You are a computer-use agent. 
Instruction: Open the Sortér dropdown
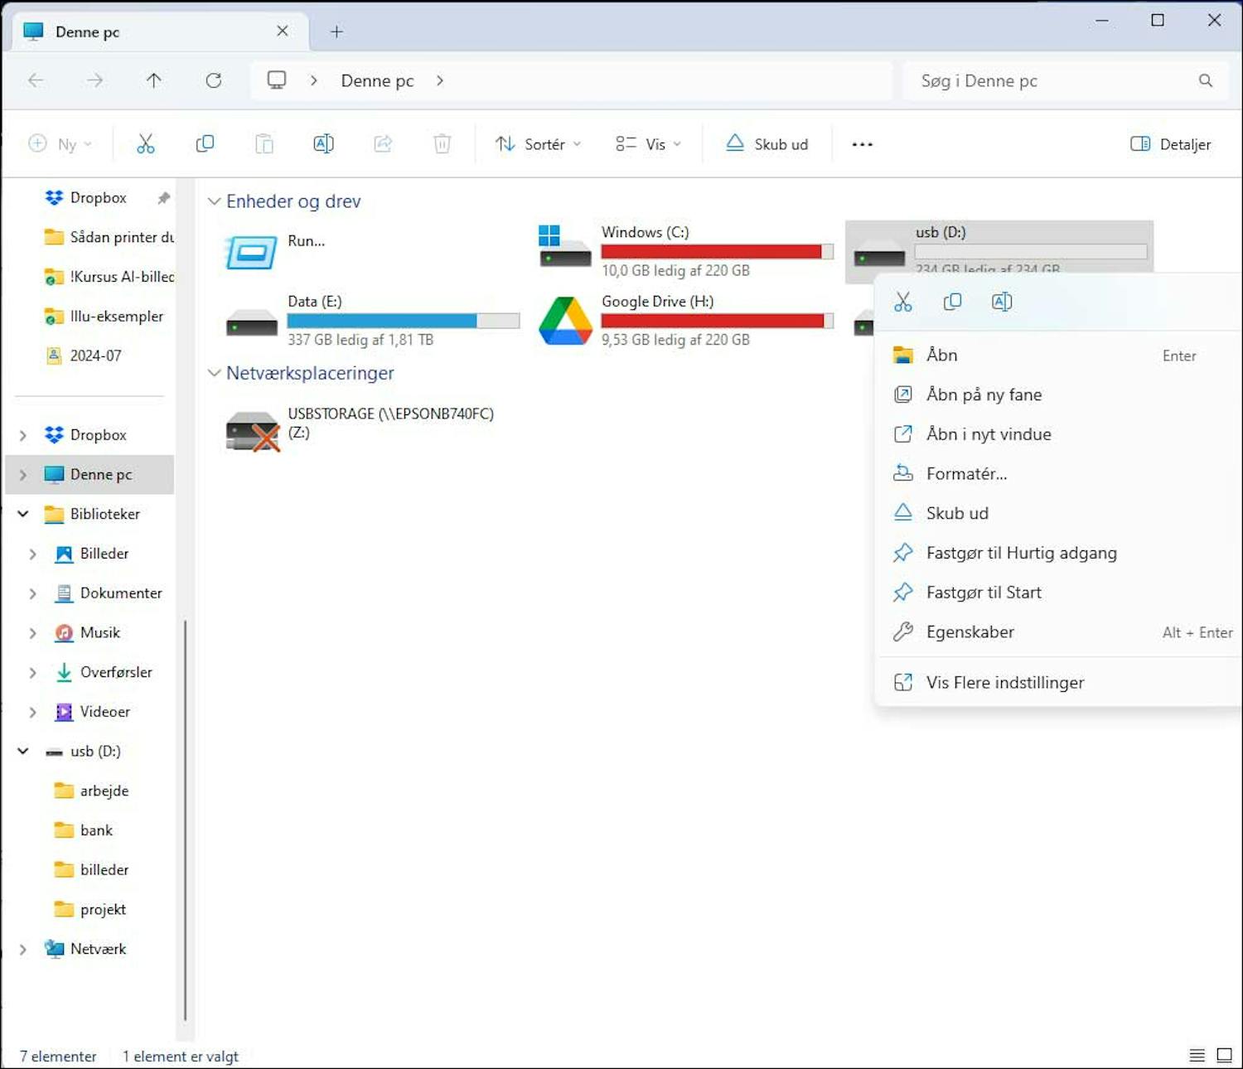click(x=537, y=143)
